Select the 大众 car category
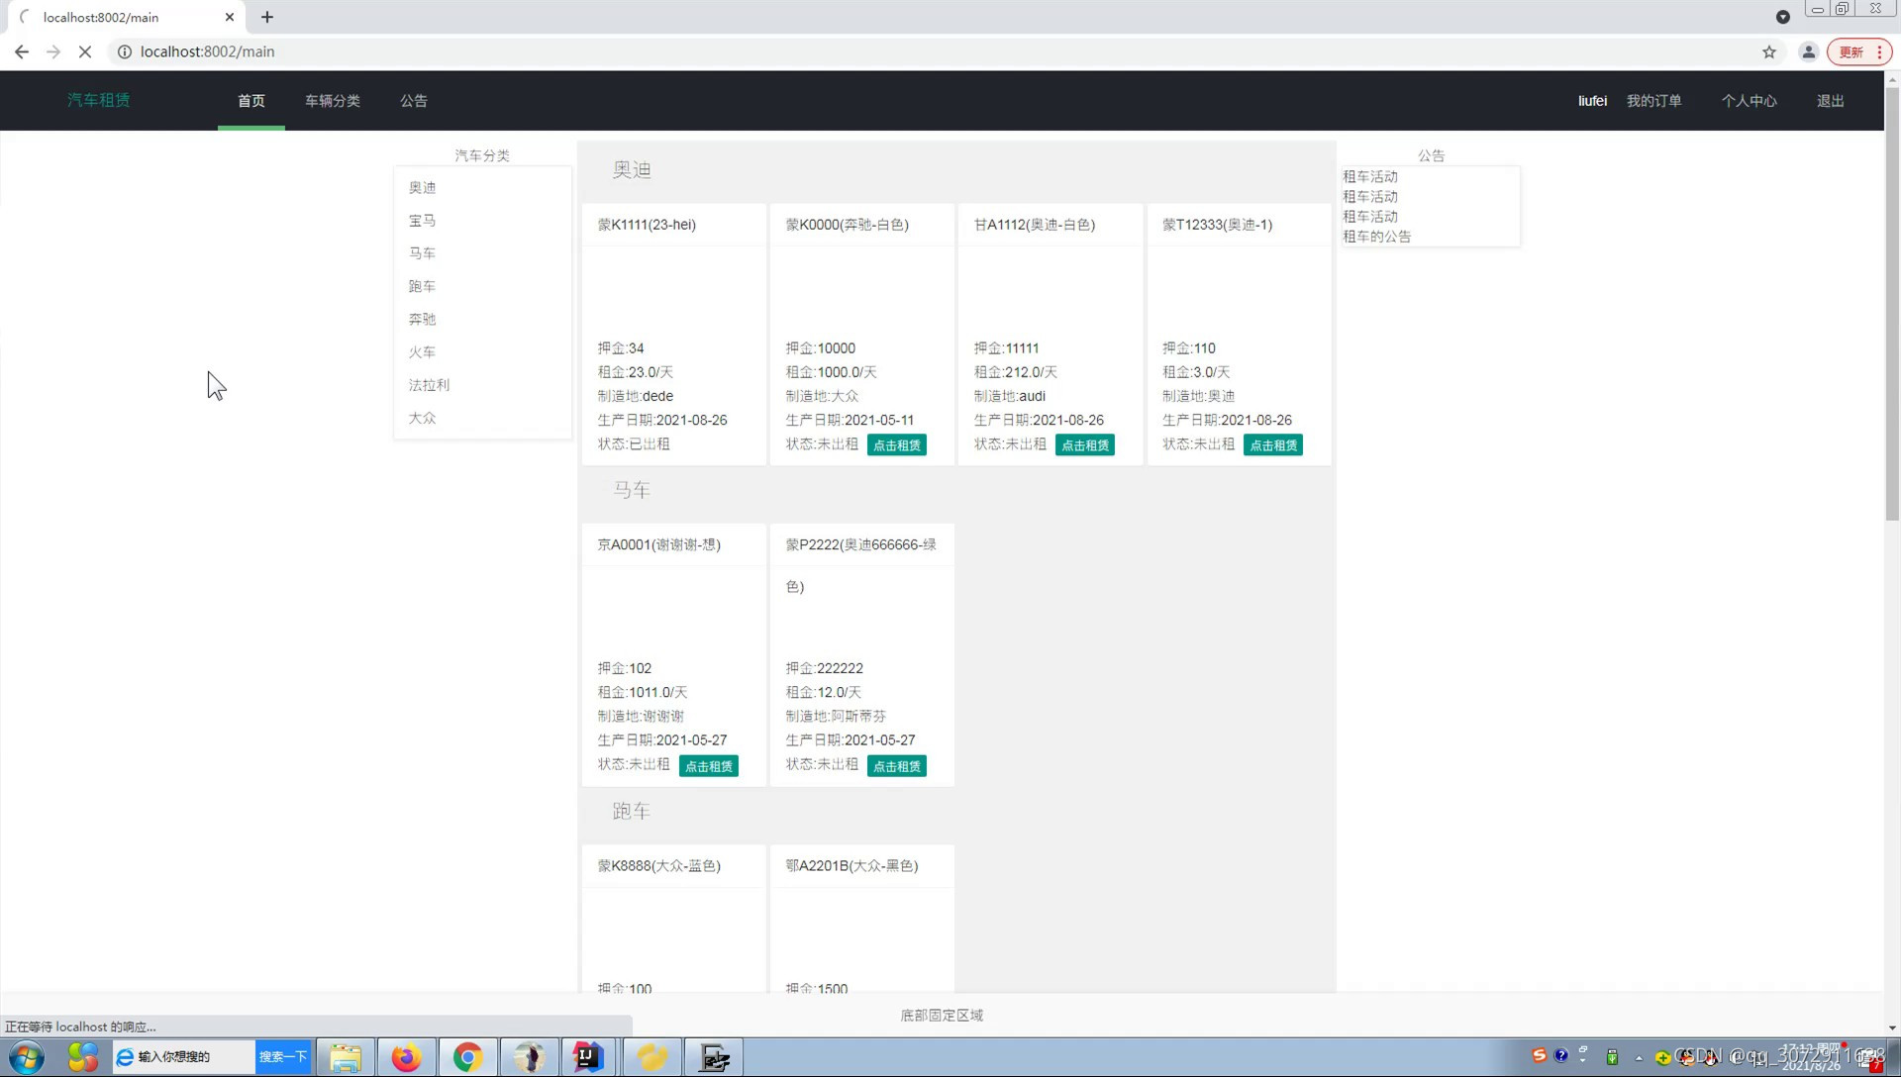Viewport: 1901px width, 1077px height. click(x=423, y=419)
